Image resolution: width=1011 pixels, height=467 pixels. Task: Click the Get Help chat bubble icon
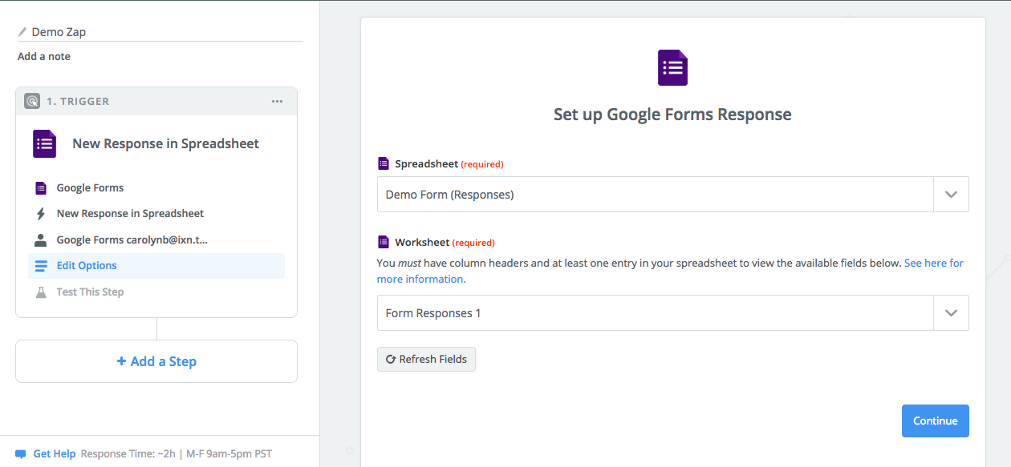(21, 454)
